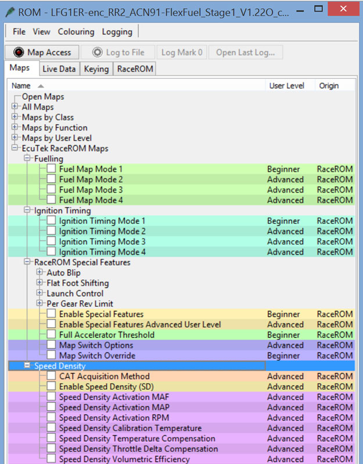Tick the Map Switch Options checkbox
This screenshot has height=464, width=363.
tap(51, 345)
